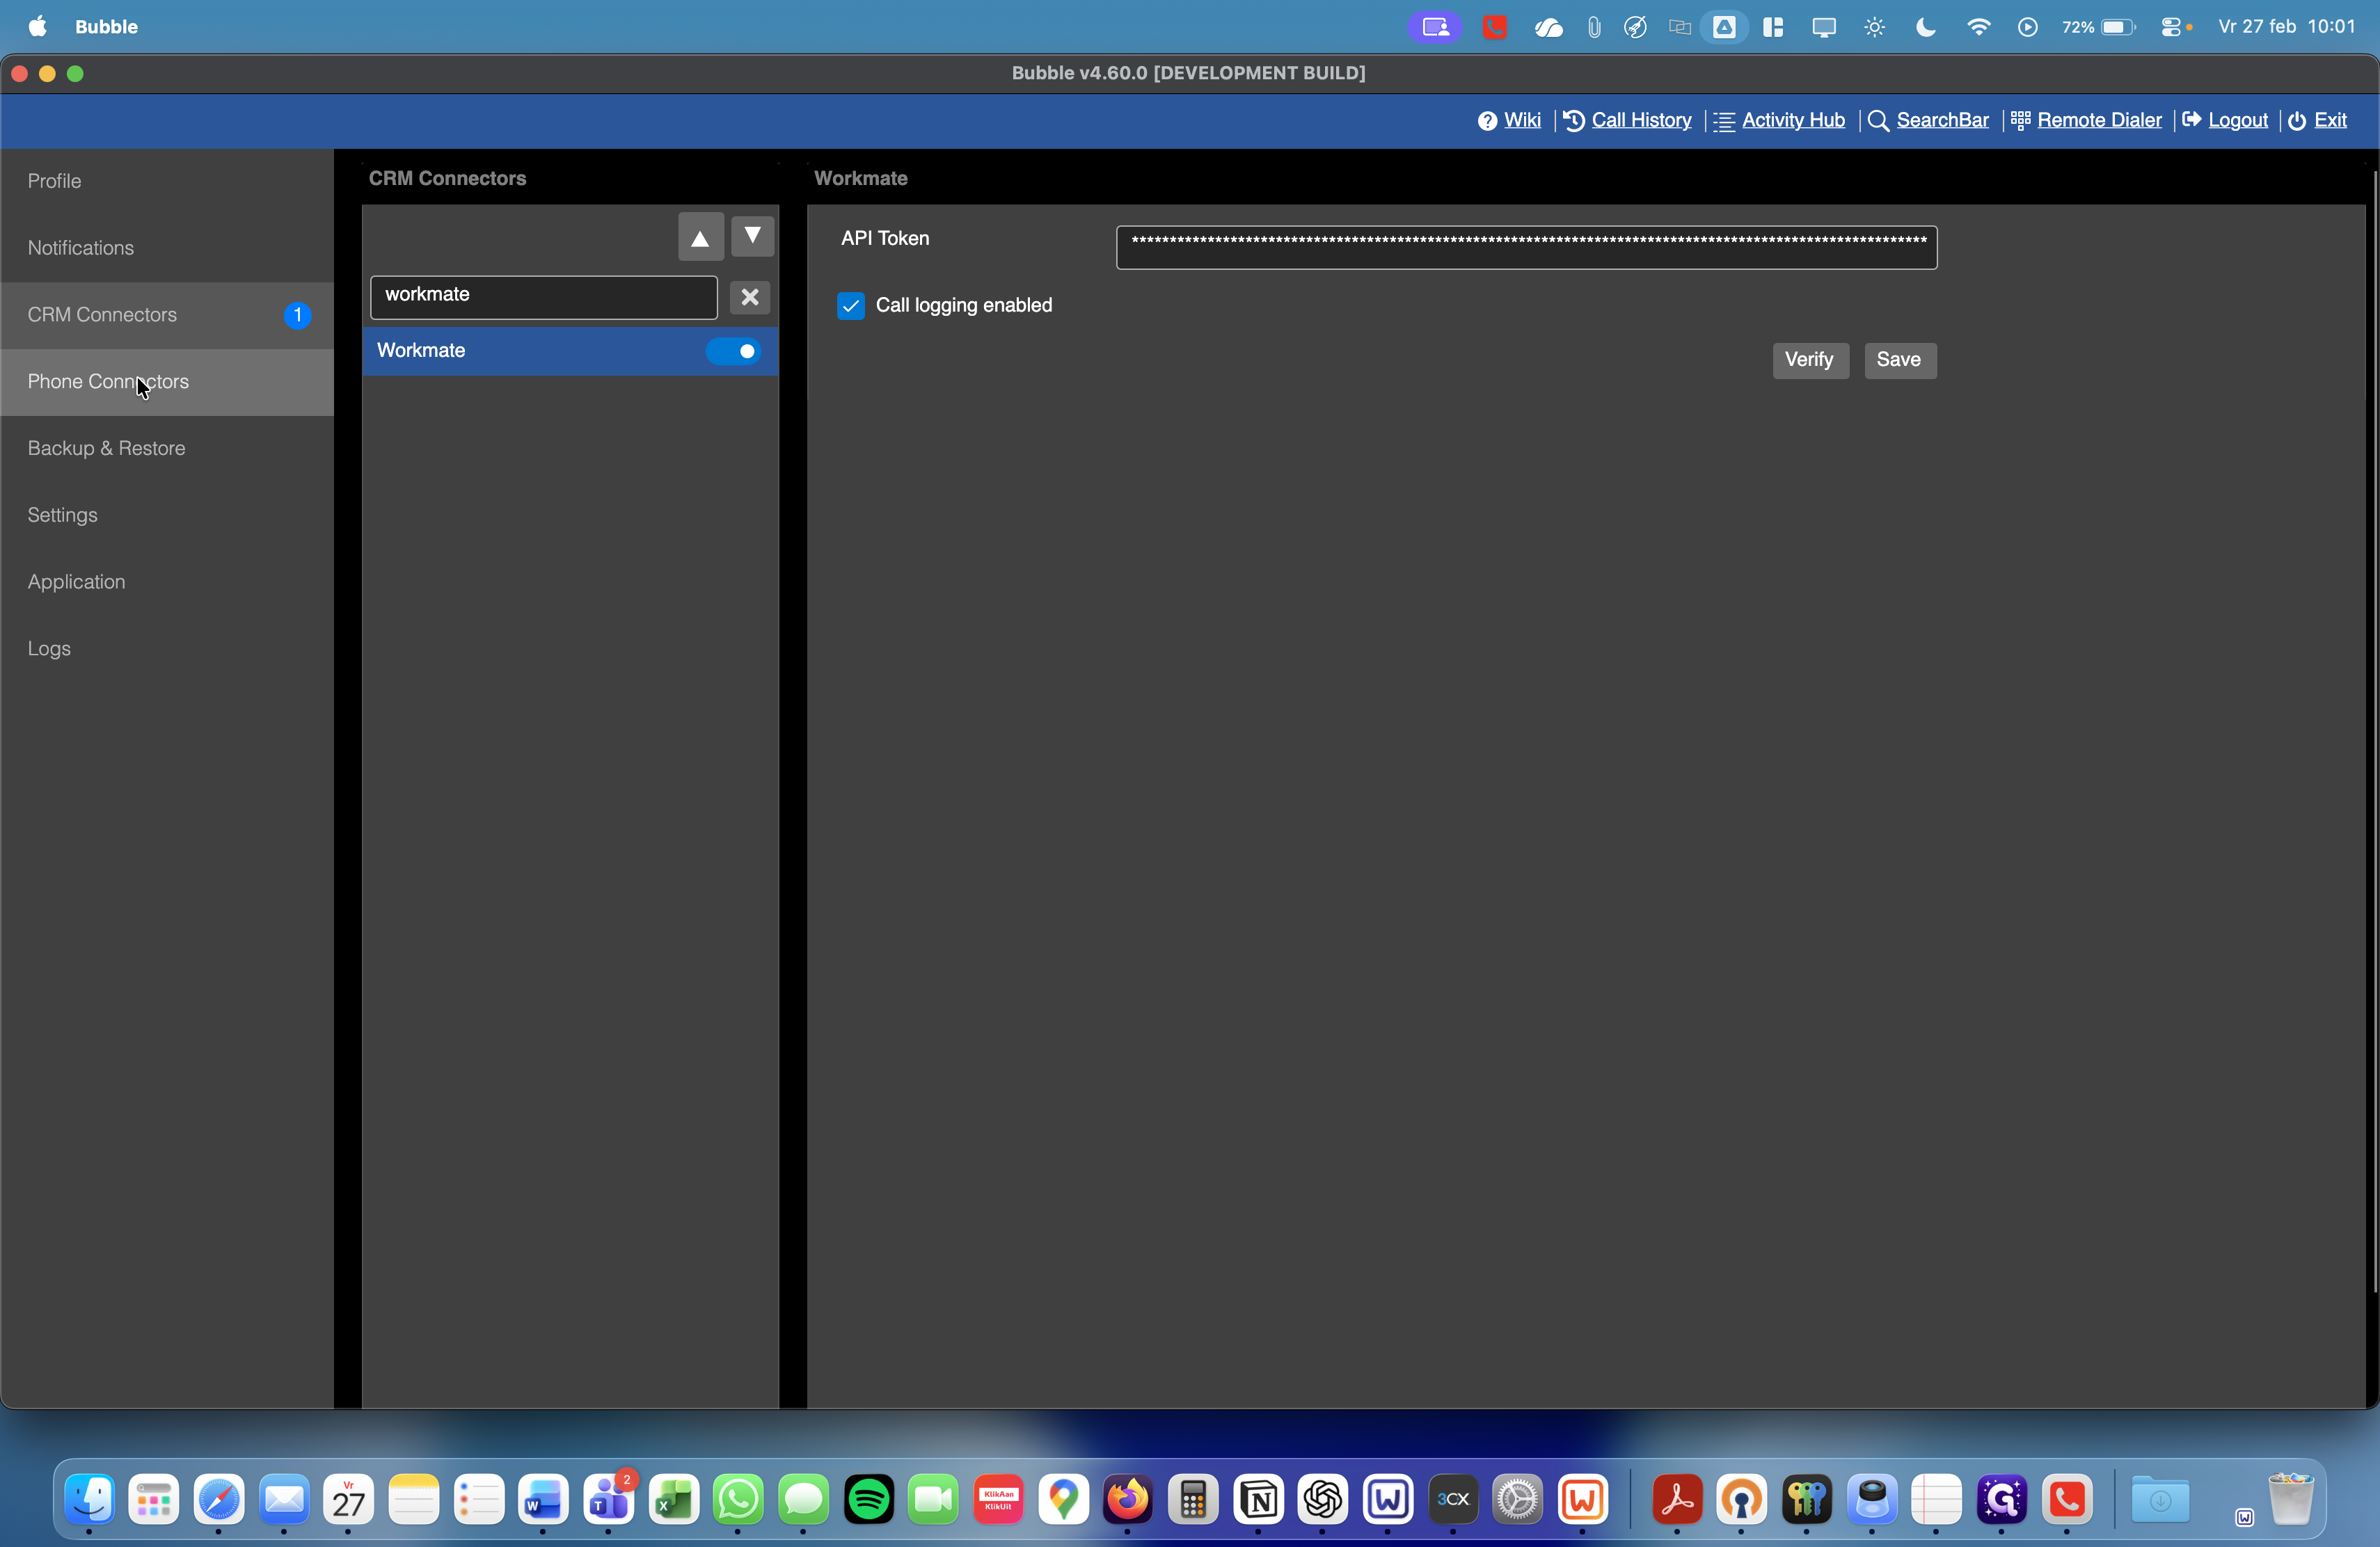Viewport: 2380px width, 1547px height.
Task: Open the Activity Hub list icon
Action: tap(1724, 121)
